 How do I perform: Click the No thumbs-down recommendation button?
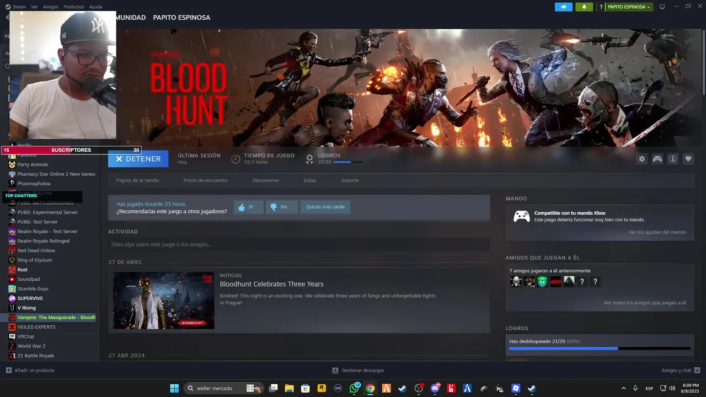coord(281,207)
